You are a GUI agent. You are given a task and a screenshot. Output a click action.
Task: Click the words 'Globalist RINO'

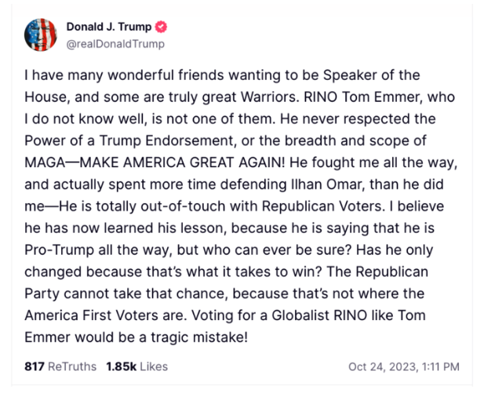(x=319, y=315)
